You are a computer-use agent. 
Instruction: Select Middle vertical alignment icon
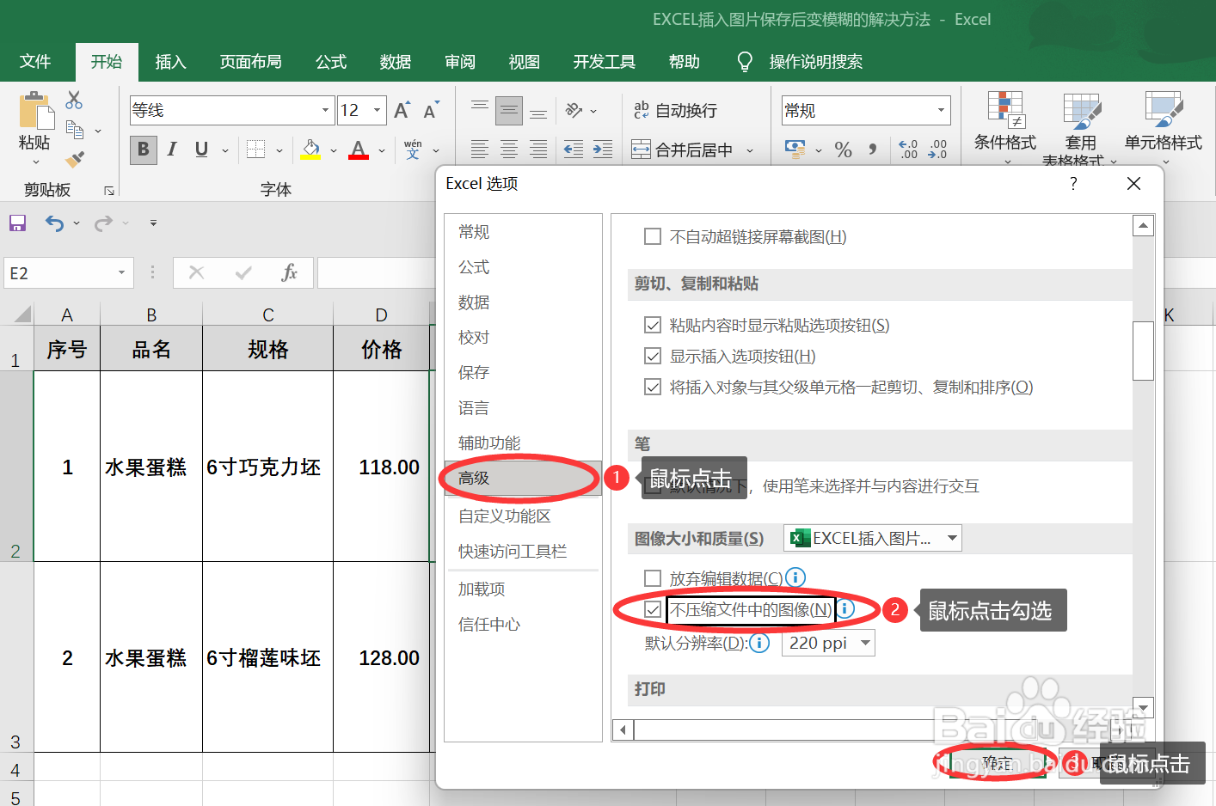(x=509, y=110)
